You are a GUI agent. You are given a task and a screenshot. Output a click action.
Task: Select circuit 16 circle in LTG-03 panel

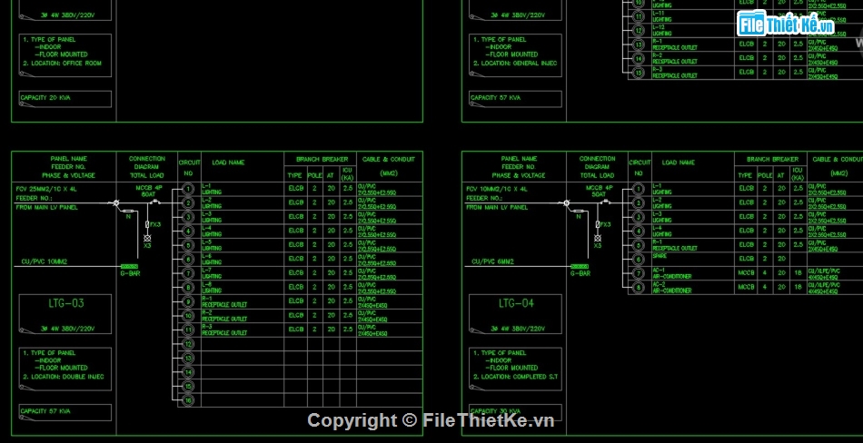(x=188, y=399)
